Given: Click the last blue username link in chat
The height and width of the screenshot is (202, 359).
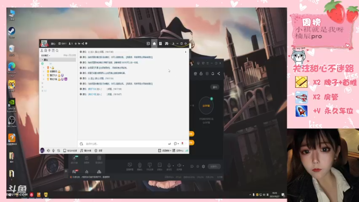Looking at the screenshot, I should (x=92, y=94).
